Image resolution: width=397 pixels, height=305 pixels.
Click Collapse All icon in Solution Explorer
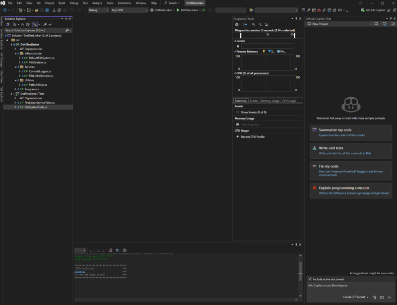pos(22,25)
